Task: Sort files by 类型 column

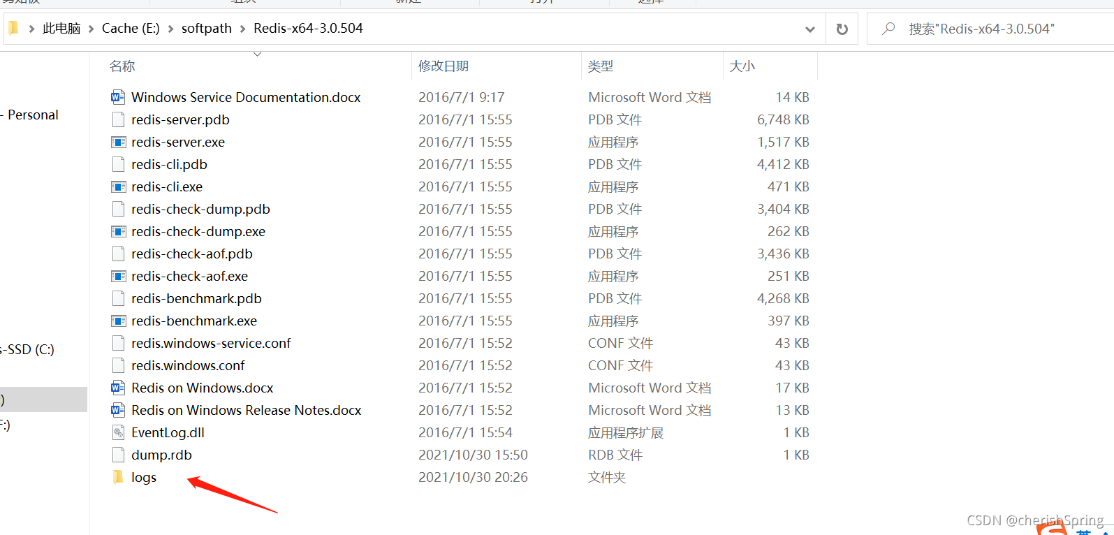Action: point(601,66)
